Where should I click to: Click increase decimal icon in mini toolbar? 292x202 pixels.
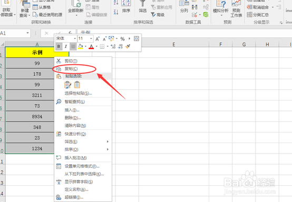coord(113,46)
